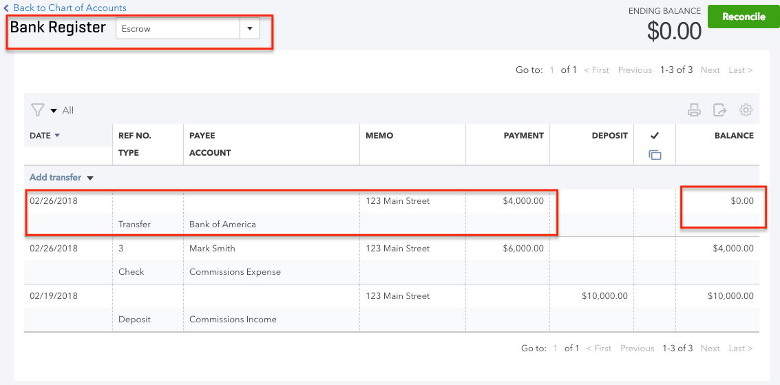Click the copy icon below the checkmark
Image resolution: width=780 pixels, height=385 pixels.
655,155
